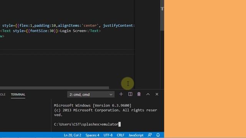The height and width of the screenshot is (138, 246).
Task: Click the 'C:\Users\CST\splashex>' prompt
Action: click(78, 124)
